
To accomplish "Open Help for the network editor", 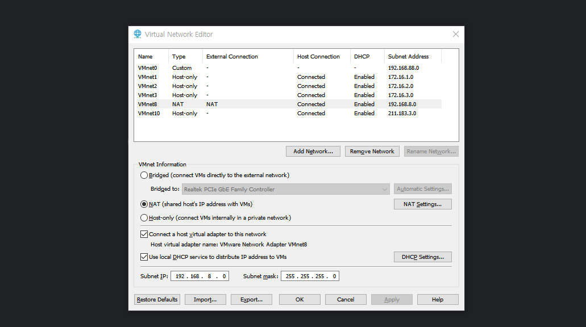I will (x=438, y=299).
